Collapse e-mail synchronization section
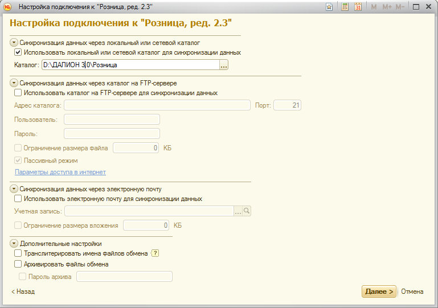This screenshot has height=308, width=438. click(14, 189)
